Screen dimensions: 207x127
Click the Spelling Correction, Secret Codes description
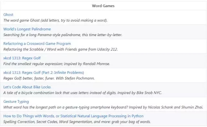(77, 122)
